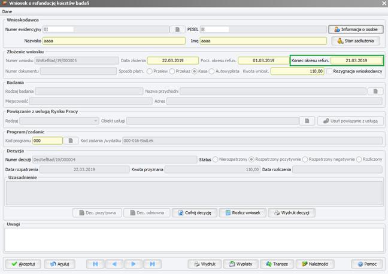Go to next record
The width and height of the screenshot is (388, 274).
tap(133, 264)
